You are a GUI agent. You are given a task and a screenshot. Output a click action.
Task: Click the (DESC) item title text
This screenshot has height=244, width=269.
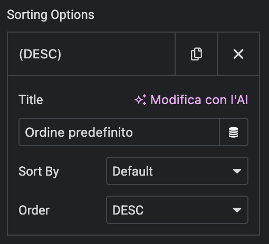(x=40, y=54)
